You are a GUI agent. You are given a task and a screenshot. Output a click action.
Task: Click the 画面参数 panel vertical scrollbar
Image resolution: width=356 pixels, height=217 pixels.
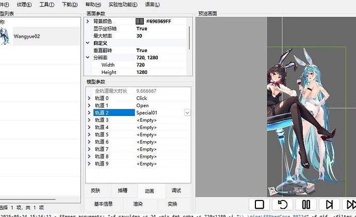tap(189, 38)
